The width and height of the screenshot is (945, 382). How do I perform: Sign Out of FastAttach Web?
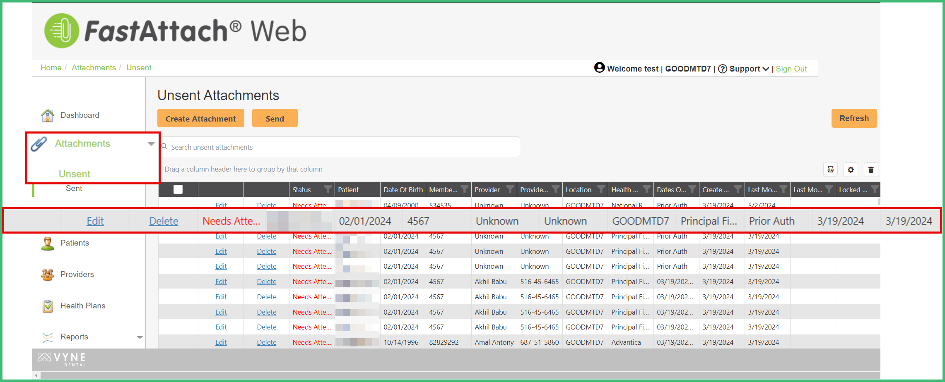click(791, 69)
